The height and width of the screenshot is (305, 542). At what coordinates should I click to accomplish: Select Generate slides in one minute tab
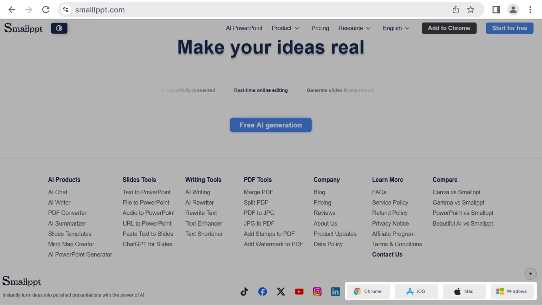point(341,90)
